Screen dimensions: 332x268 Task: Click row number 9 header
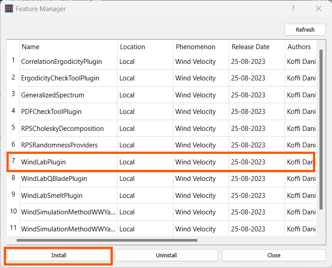[x=13, y=195]
